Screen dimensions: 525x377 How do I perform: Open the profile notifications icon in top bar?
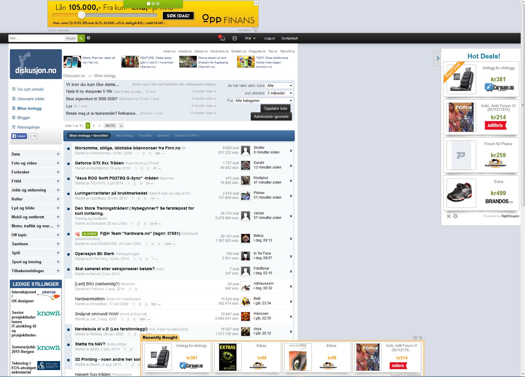click(235, 38)
